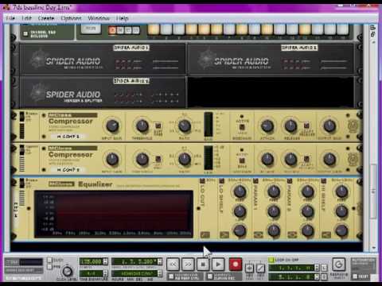This screenshot has height=286, width=382.
Task: Open the File menu
Action: (10, 18)
